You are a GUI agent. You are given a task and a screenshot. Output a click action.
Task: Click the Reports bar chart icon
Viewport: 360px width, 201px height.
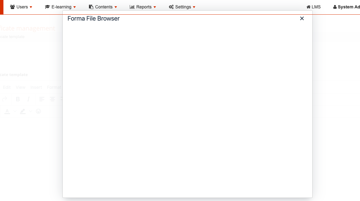click(132, 7)
